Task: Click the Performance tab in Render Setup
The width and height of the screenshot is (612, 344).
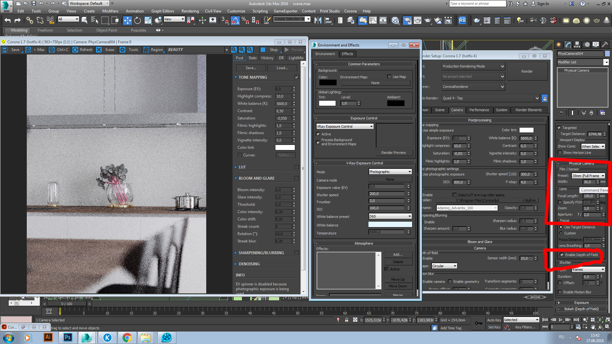Action: [x=479, y=110]
